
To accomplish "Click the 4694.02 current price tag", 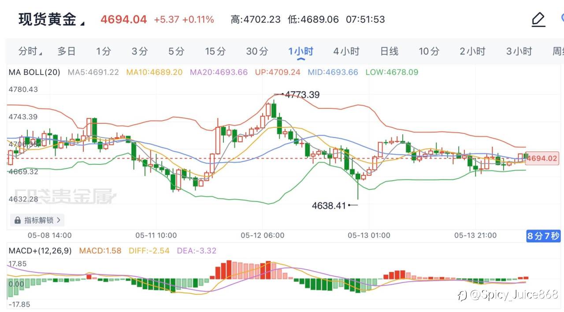I will tap(542, 158).
